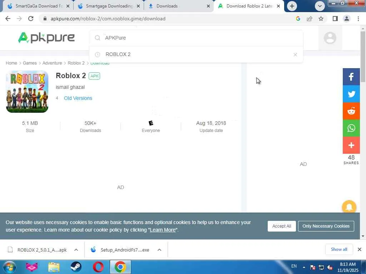
Task: Show all downloads
Action: (x=339, y=249)
